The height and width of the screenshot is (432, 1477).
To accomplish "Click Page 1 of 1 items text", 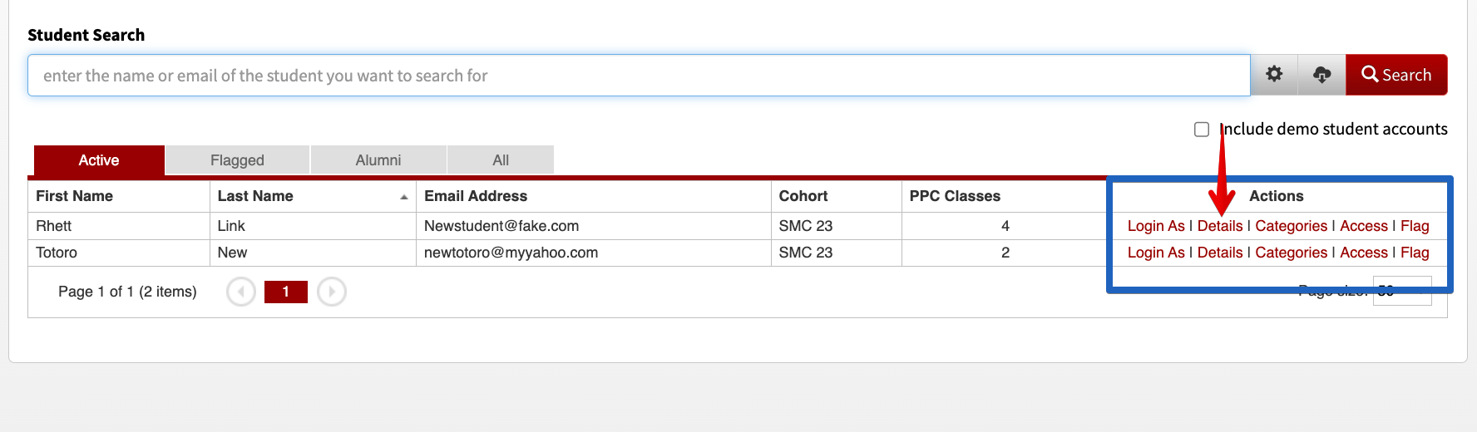I will click(x=127, y=292).
